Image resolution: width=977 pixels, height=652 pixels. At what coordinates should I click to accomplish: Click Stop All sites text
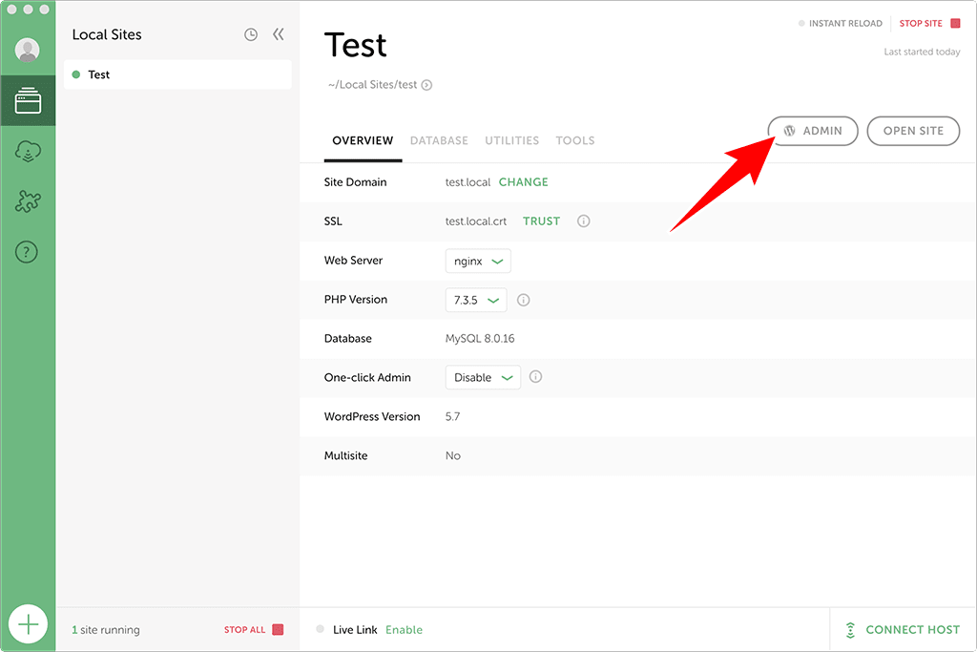244,629
